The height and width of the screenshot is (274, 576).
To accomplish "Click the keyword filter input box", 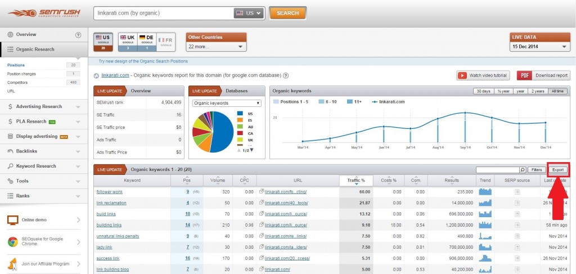I will [497, 170].
